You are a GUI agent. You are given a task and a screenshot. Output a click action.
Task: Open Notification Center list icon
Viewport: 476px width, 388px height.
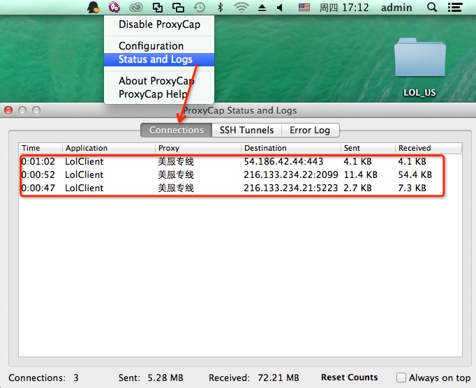pyautogui.click(x=455, y=7)
